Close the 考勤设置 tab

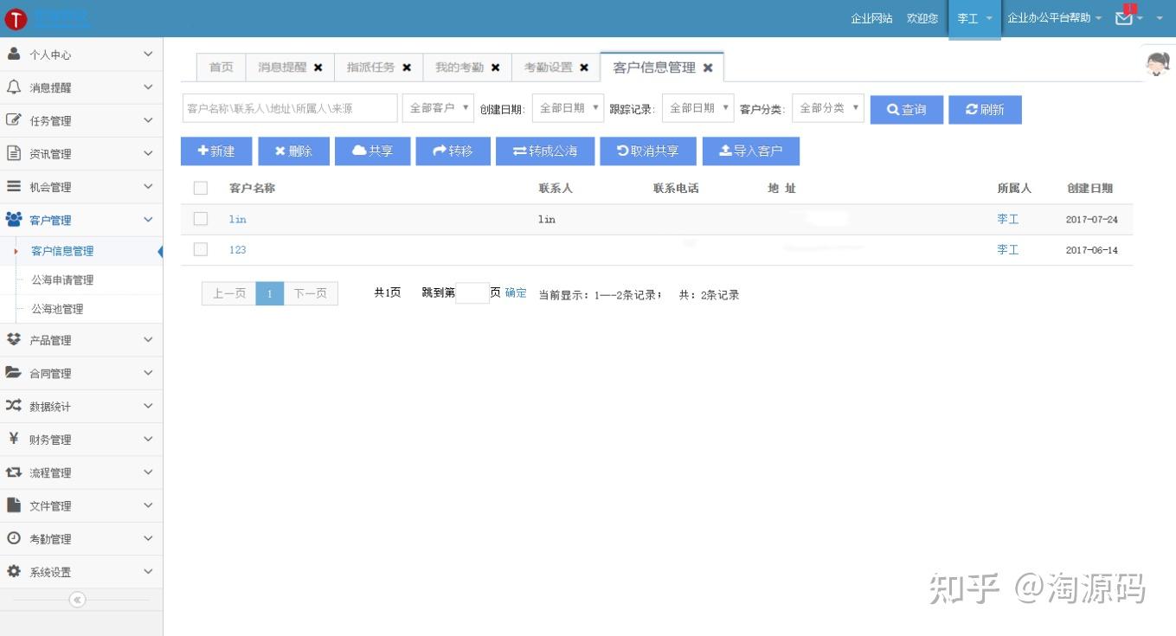coord(584,67)
